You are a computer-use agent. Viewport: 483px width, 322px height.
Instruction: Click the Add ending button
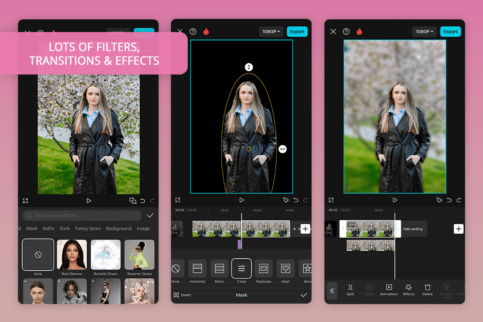point(413,229)
